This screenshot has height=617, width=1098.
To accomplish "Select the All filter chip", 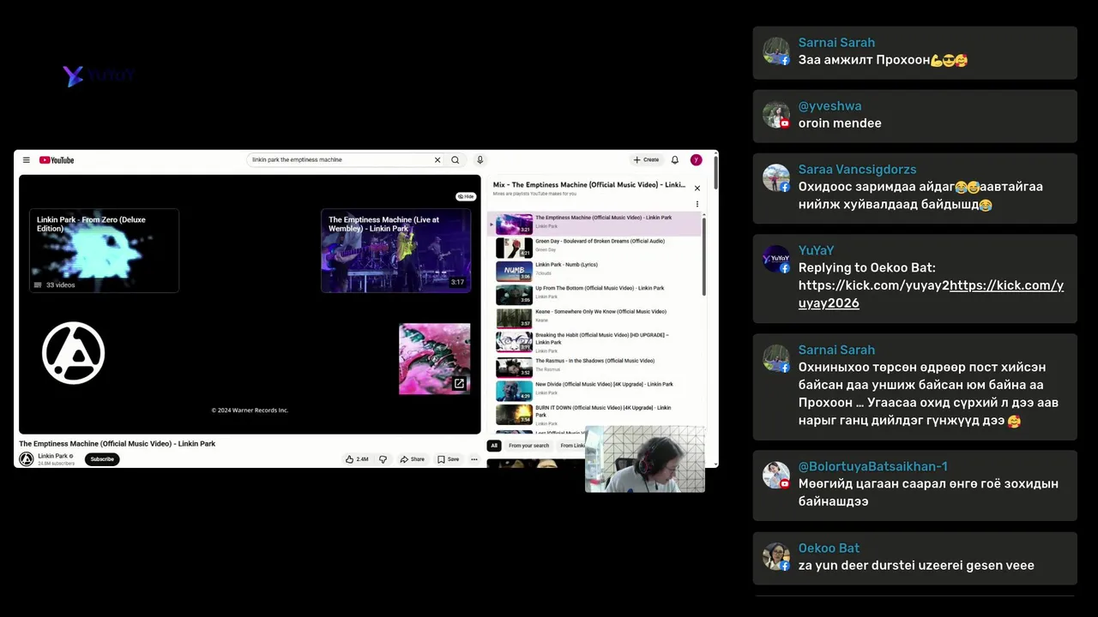I will click(494, 446).
